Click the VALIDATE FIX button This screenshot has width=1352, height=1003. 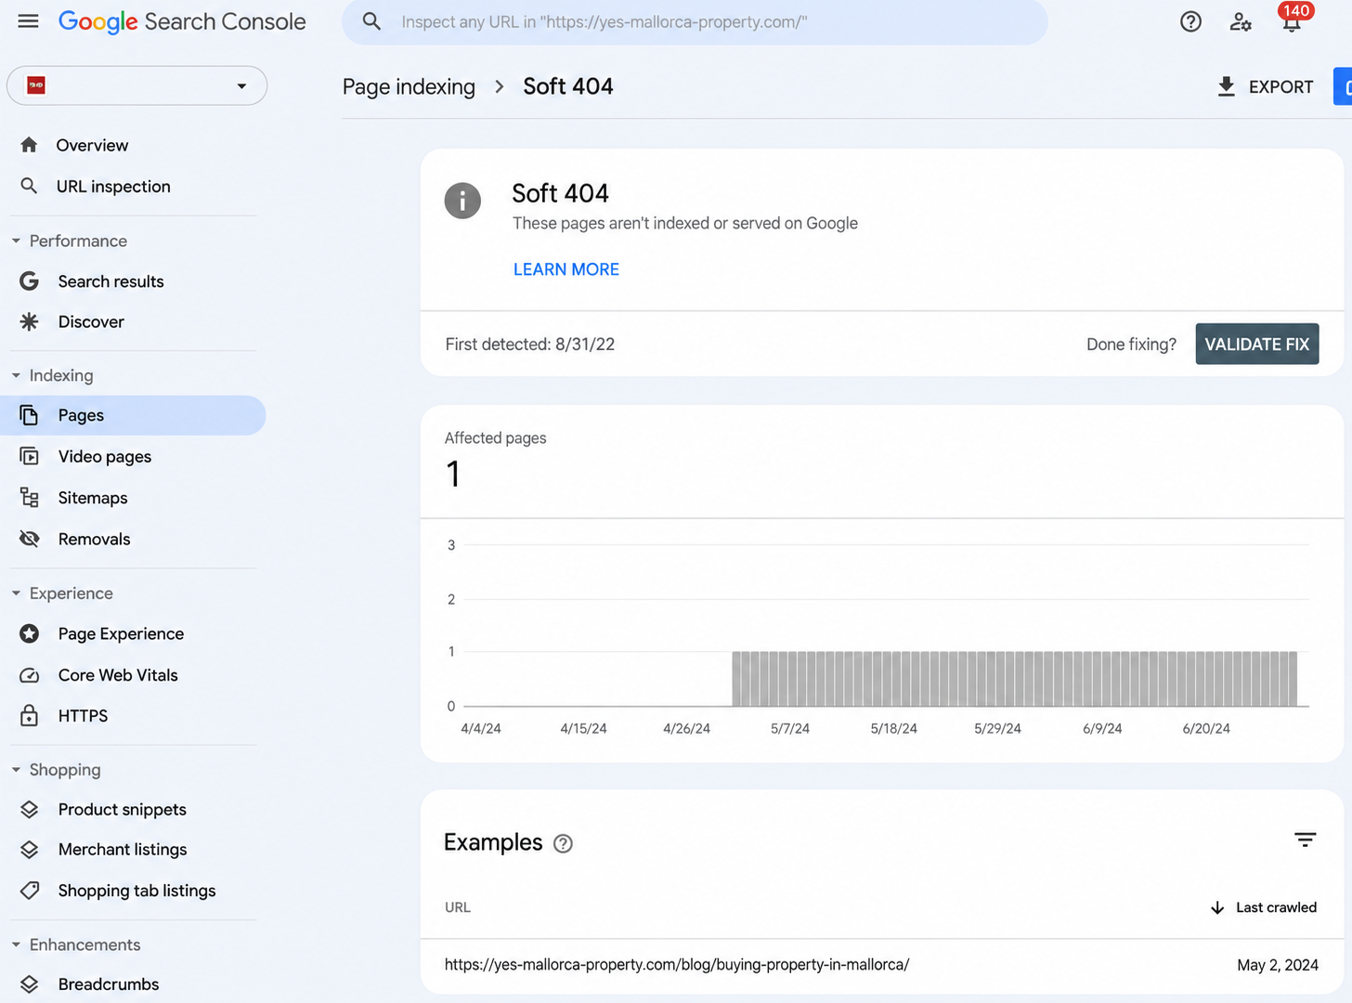pyautogui.click(x=1256, y=344)
